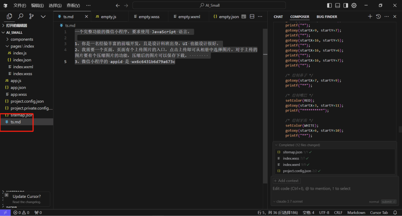Open the forwarded ports indicator showing 0

pos(38,213)
